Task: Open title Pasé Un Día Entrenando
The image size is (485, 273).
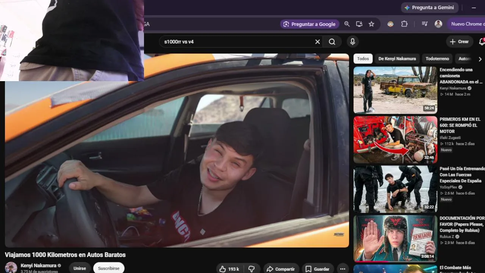Action: [462, 174]
